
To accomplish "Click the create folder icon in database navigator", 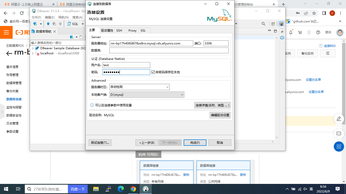I will pyautogui.click(x=82, y=37).
